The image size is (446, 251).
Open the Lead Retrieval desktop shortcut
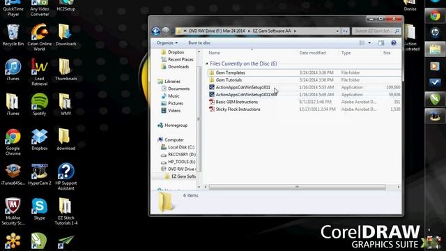40,72
